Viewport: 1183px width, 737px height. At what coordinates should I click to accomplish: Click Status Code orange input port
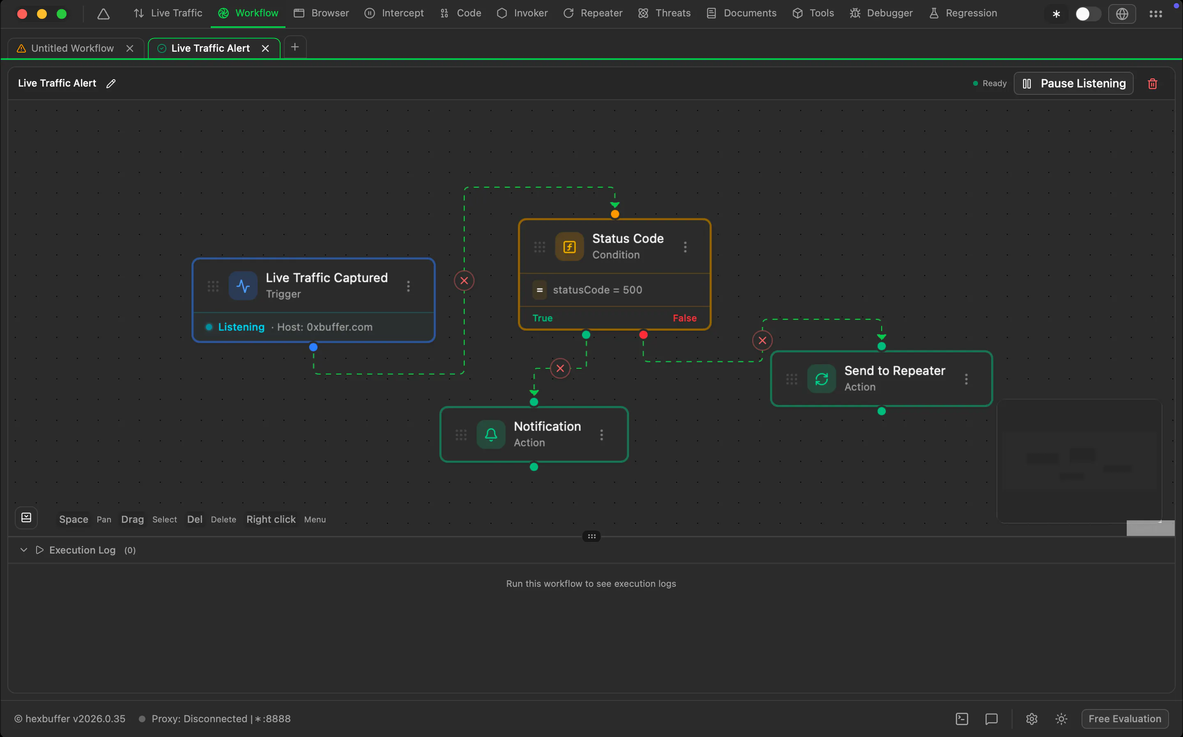tap(615, 214)
